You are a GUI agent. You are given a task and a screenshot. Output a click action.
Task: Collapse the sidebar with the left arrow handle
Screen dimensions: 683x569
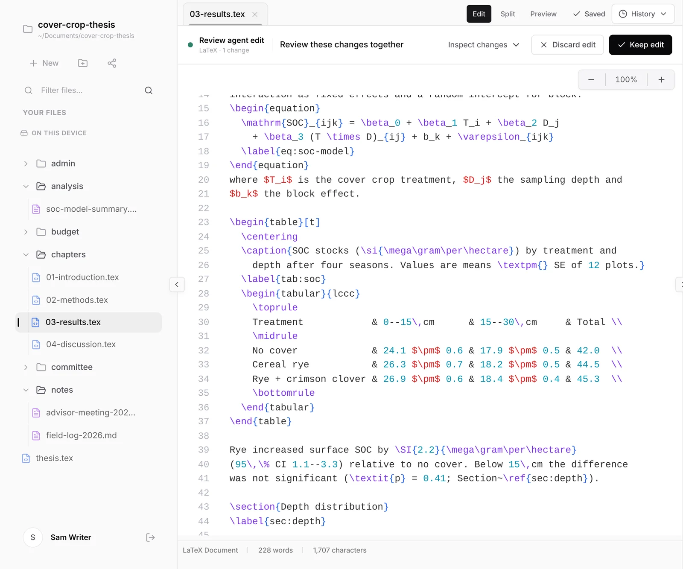pyautogui.click(x=177, y=284)
